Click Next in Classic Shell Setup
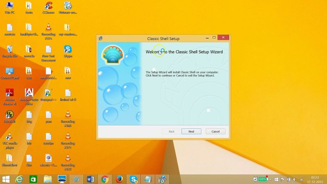This screenshot has height=184, width=327. 191,131
